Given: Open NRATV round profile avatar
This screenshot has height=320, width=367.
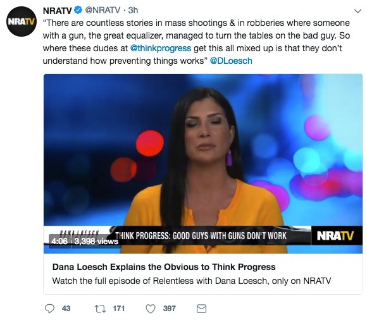Looking at the screenshot, I should pyautogui.click(x=22, y=22).
